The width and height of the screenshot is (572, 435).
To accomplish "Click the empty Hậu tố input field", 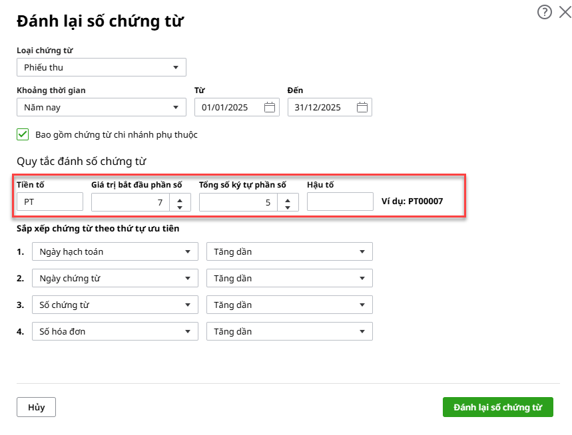I will (x=340, y=202).
